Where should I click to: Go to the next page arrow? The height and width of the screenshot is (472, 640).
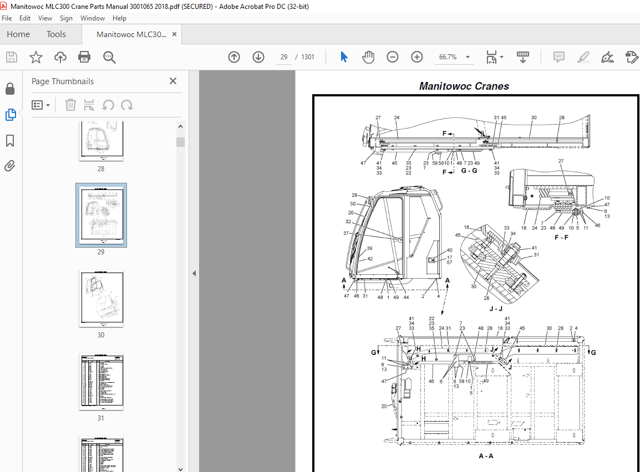click(258, 57)
